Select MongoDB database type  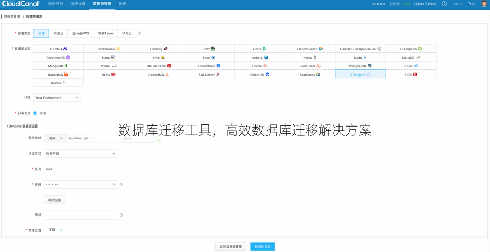point(58,66)
